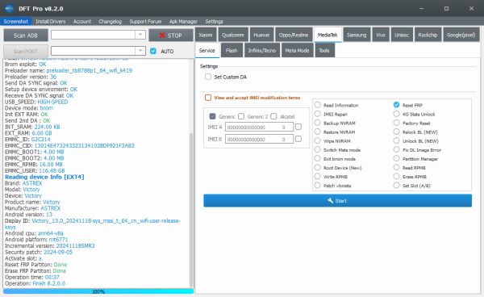Screen dimensions: 484x297
Task: Select Write RPMB radio option
Action: [x=318, y=177]
